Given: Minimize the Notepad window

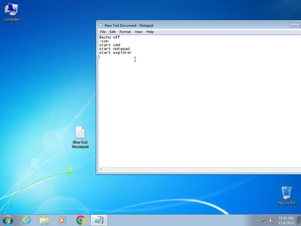Looking at the screenshot, I should pyautogui.click(x=295, y=26).
